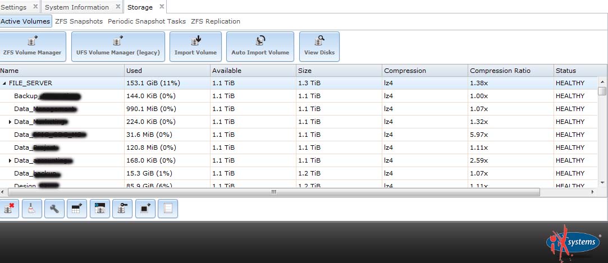Collapse the FILE_SERVER volume tree
608x263 pixels.
pyautogui.click(x=4, y=84)
